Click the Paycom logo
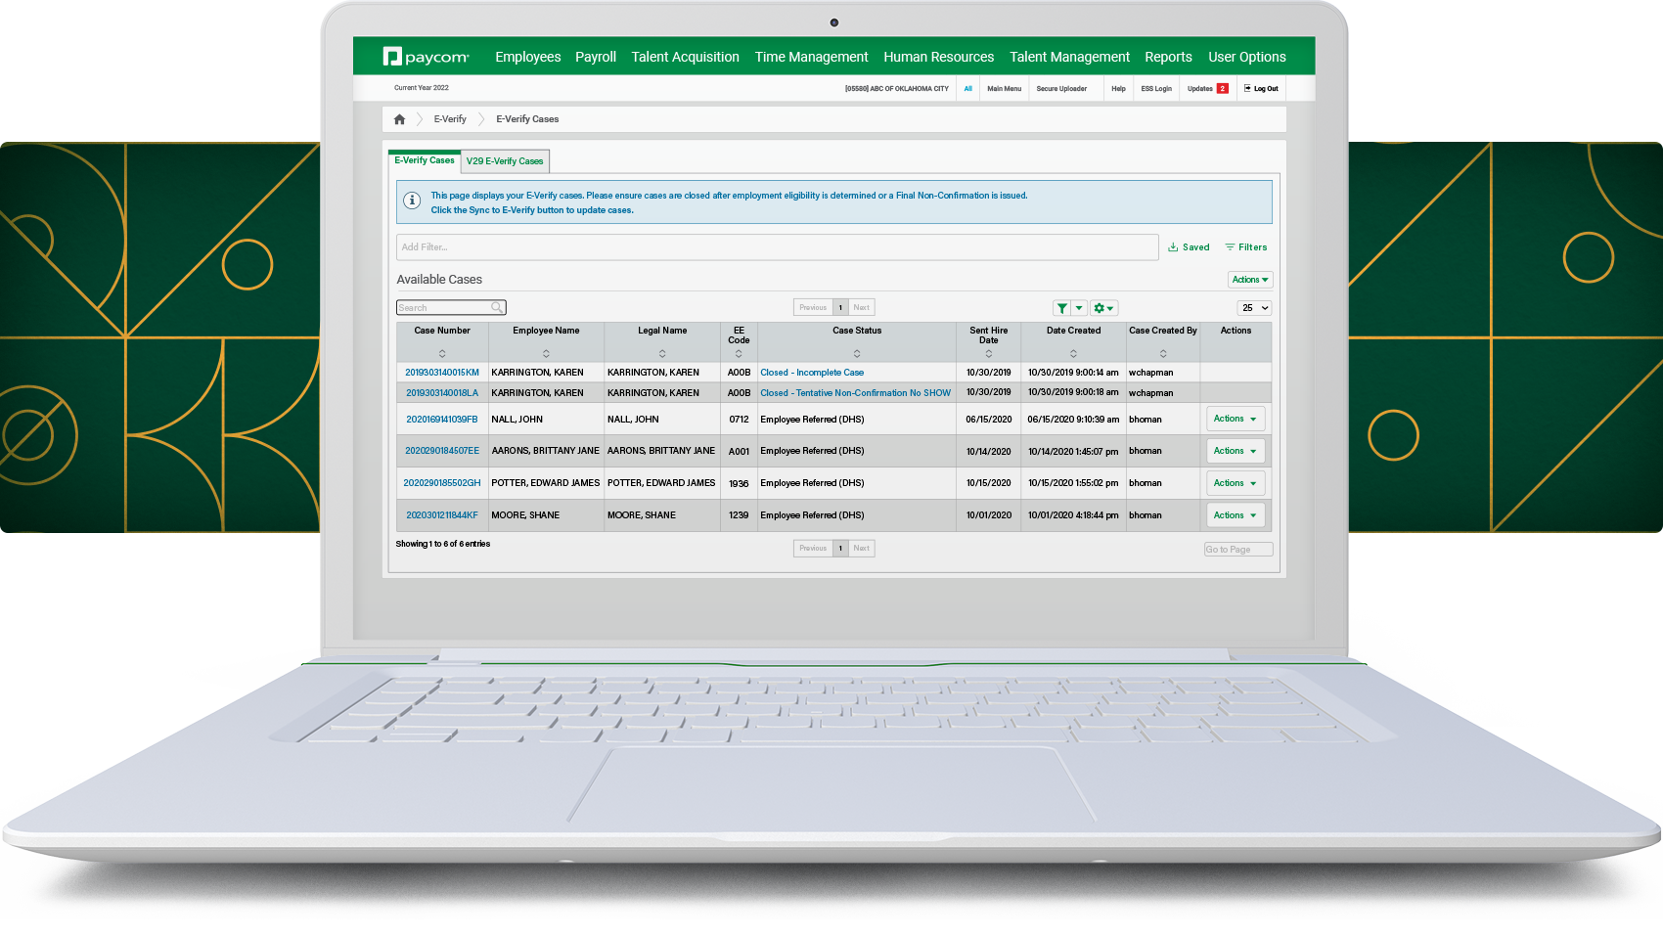 [427, 57]
